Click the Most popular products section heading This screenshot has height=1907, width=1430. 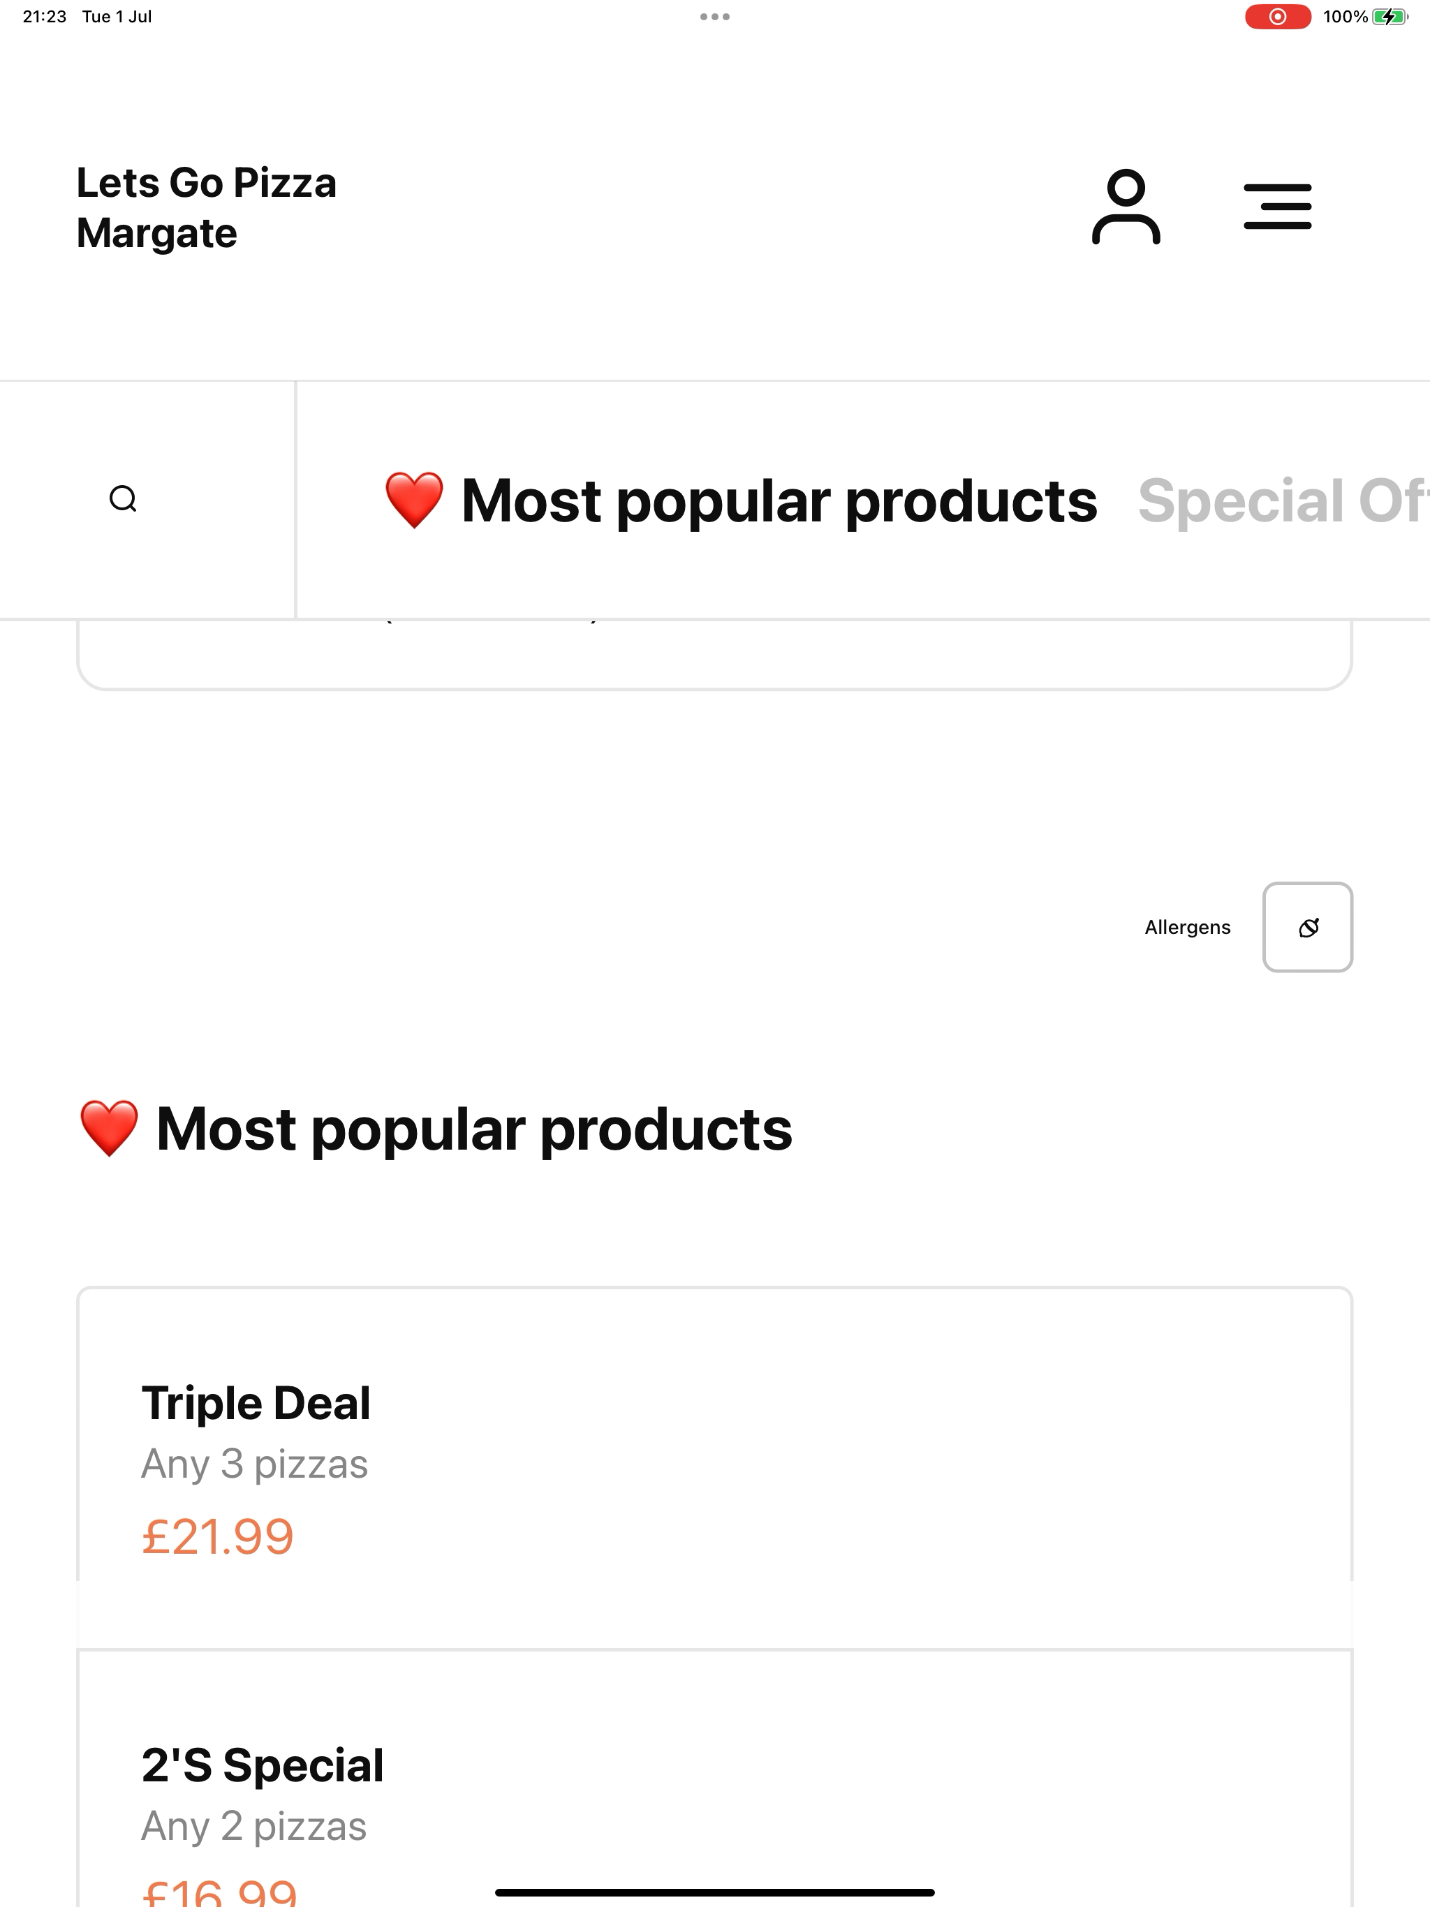(x=435, y=1129)
